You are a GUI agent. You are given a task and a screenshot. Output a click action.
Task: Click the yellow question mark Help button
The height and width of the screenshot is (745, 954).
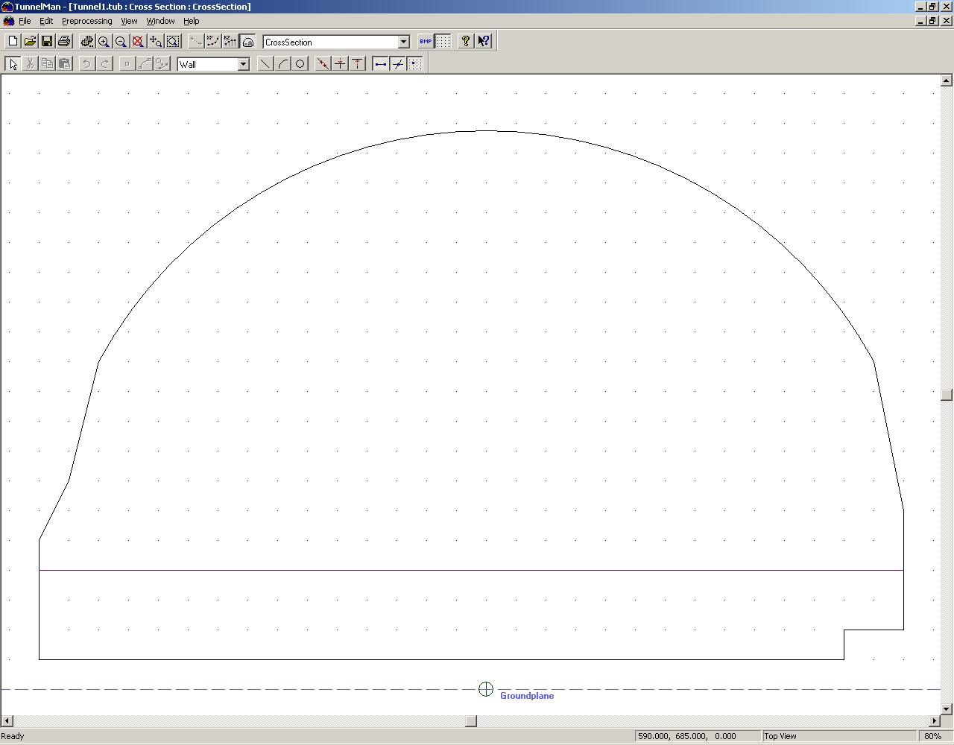point(466,42)
